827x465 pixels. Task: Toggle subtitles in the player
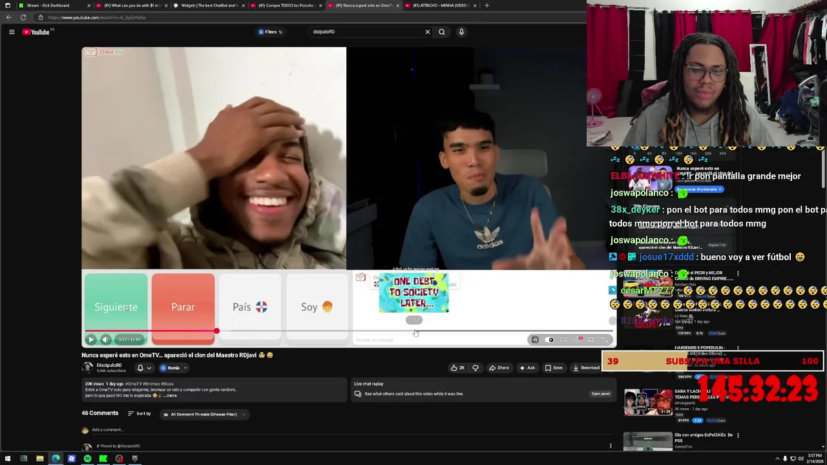[x=563, y=340]
